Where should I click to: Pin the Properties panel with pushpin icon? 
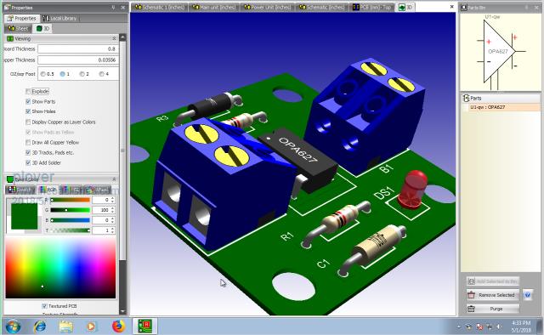click(113, 8)
